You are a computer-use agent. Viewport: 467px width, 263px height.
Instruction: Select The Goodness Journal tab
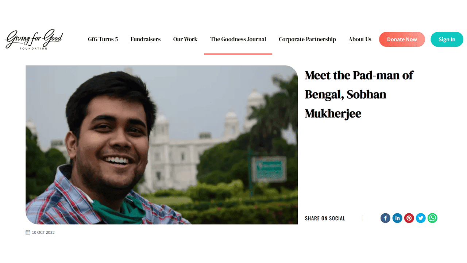pyautogui.click(x=238, y=39)
